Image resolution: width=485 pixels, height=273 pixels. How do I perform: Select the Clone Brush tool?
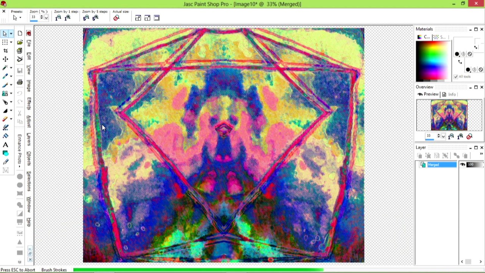pos(5,93)
